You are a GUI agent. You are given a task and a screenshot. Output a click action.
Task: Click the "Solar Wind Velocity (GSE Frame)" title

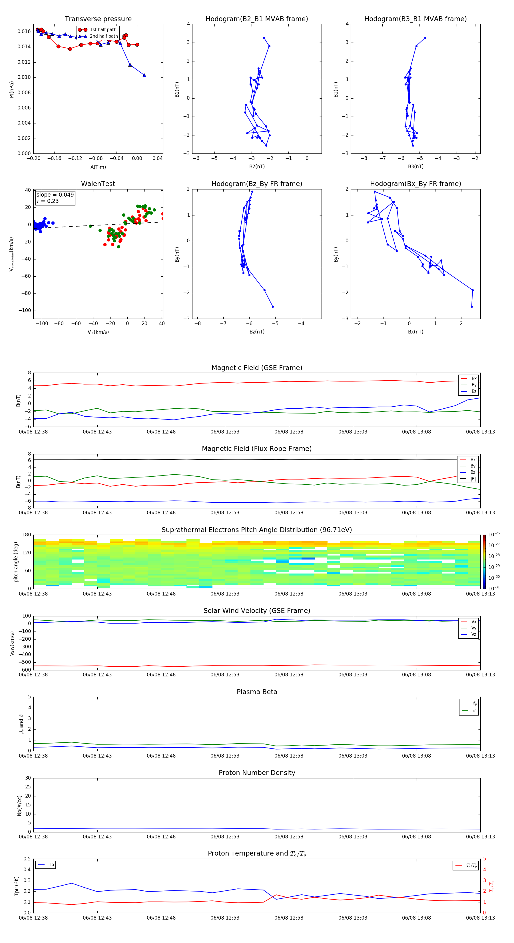[257, 611]
